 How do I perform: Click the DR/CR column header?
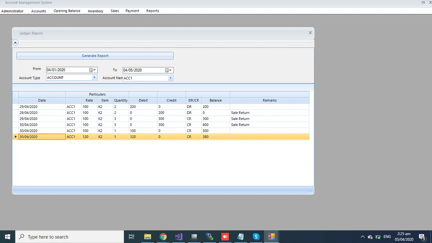pyautogui.click(x=194, y=100)
